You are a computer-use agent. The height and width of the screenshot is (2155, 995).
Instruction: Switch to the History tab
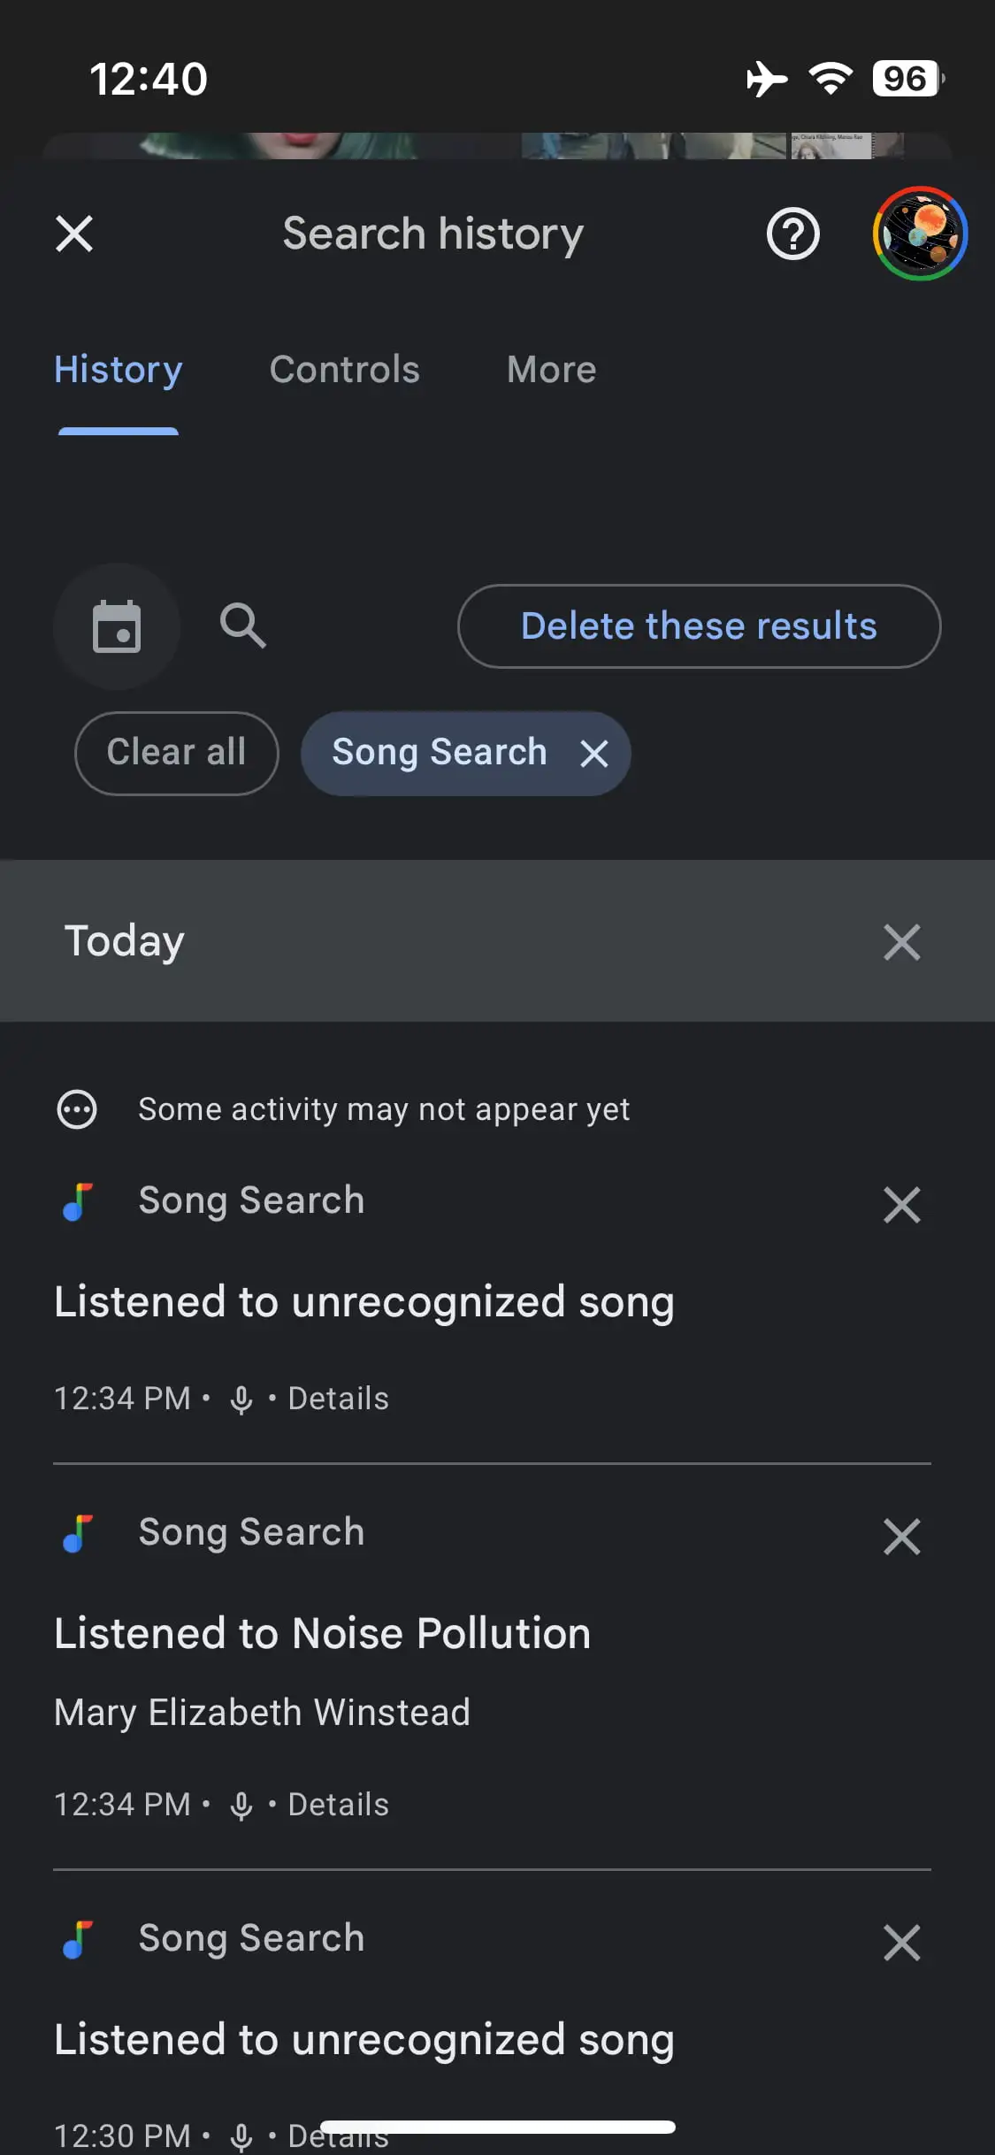click(x=119, y=370)
